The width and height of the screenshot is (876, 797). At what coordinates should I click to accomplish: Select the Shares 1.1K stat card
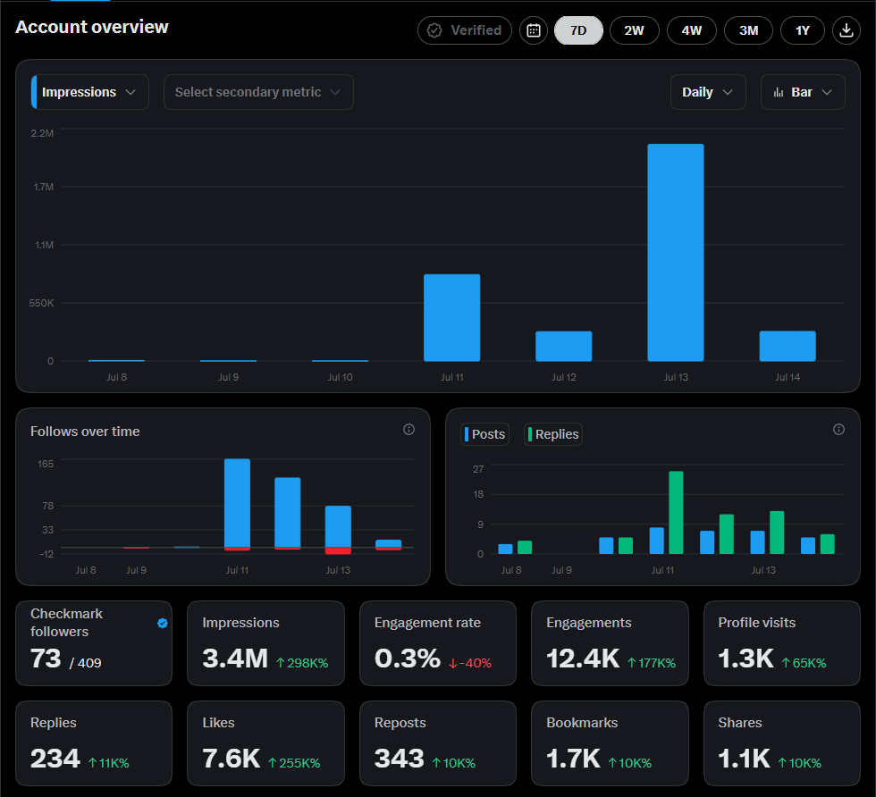coord(782,743)
